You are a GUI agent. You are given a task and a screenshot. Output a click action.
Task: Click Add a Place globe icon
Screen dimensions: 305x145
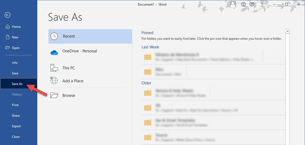click(54, 80)
